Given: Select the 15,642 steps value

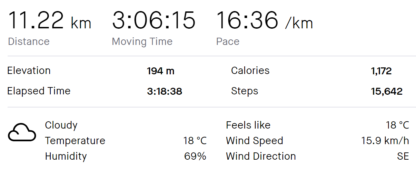Looking at the screenshot, I should pyautogui.click(x=387, y=92).
